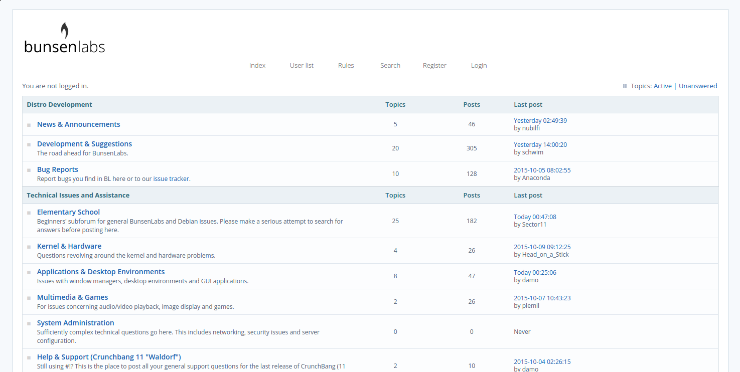The image size is (740, 372).
Task: Open the User list page
Action: 302,65
